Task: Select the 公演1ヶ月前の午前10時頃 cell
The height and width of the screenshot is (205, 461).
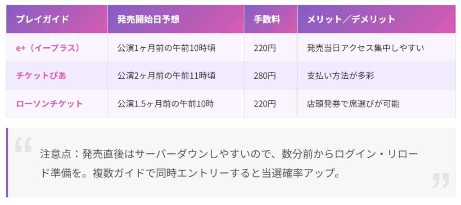Action: coord(176,48)
